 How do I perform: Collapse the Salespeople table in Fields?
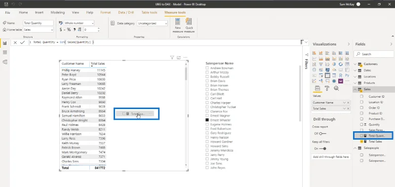pos(355,148)
